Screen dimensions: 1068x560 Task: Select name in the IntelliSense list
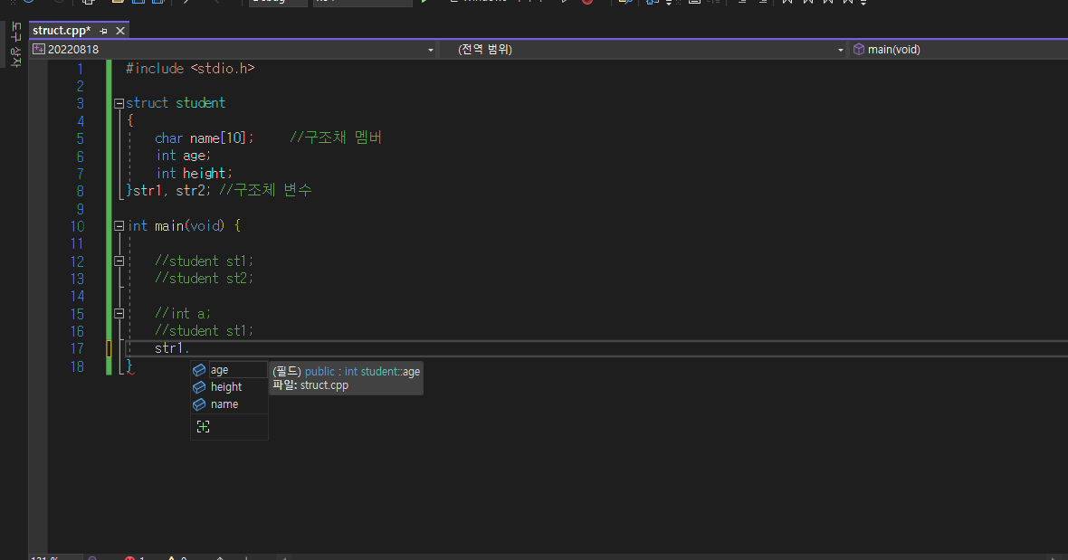229,404
